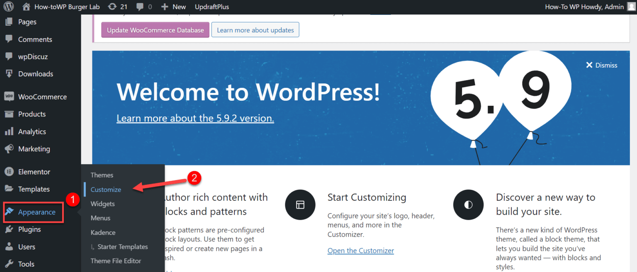637x272 pixels.
Task: Choose Kadence from Appearance submenu
Action: click(x=103, y=233)
